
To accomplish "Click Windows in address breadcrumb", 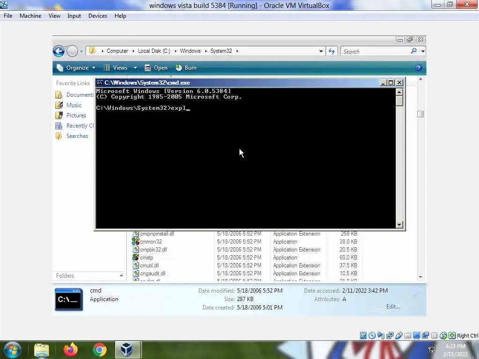I will coord(190,51).
